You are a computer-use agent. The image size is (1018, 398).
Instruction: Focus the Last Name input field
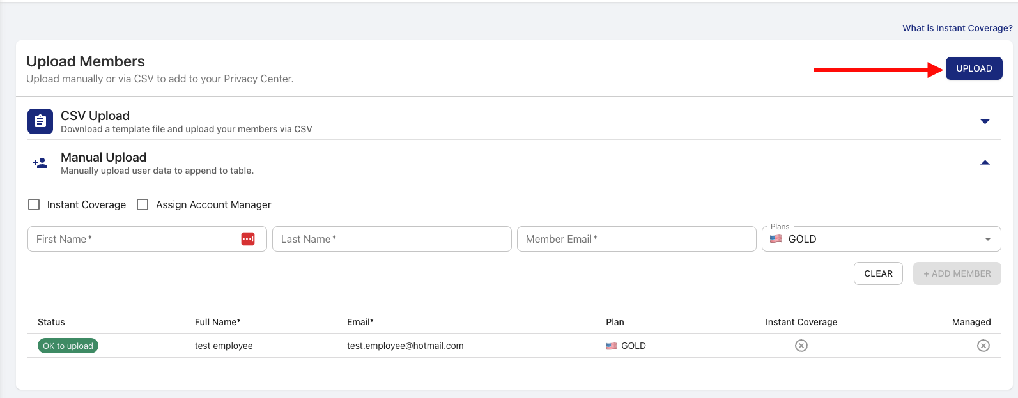[x=392, y=239]
